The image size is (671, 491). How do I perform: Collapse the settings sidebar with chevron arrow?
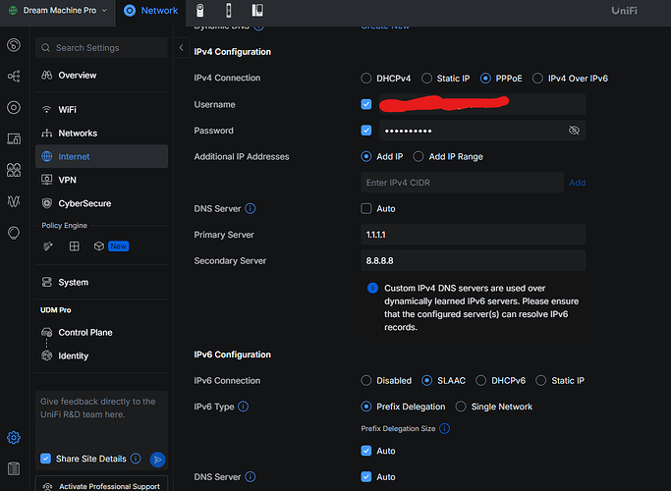point(181,47)
